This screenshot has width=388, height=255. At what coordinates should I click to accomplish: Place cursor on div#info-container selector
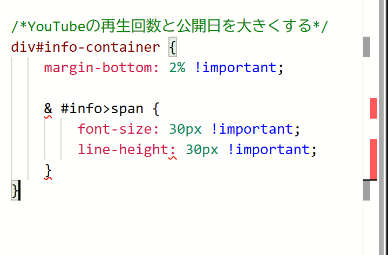[85, 47]
